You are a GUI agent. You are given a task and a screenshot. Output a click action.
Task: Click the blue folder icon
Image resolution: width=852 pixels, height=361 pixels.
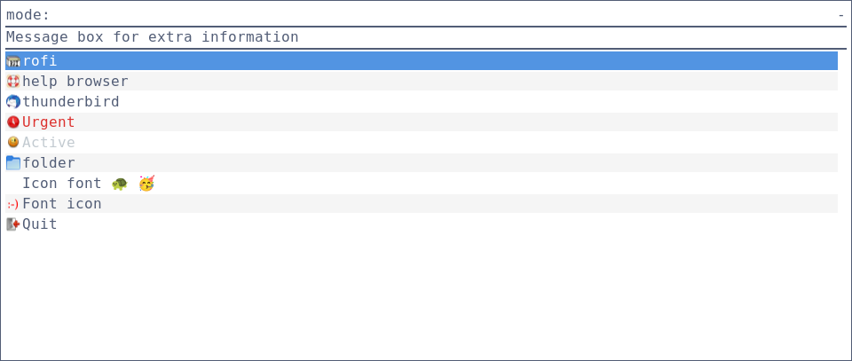13,163
